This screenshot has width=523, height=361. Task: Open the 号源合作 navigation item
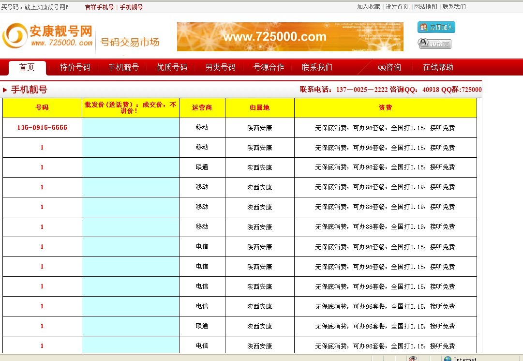(269, 67)
